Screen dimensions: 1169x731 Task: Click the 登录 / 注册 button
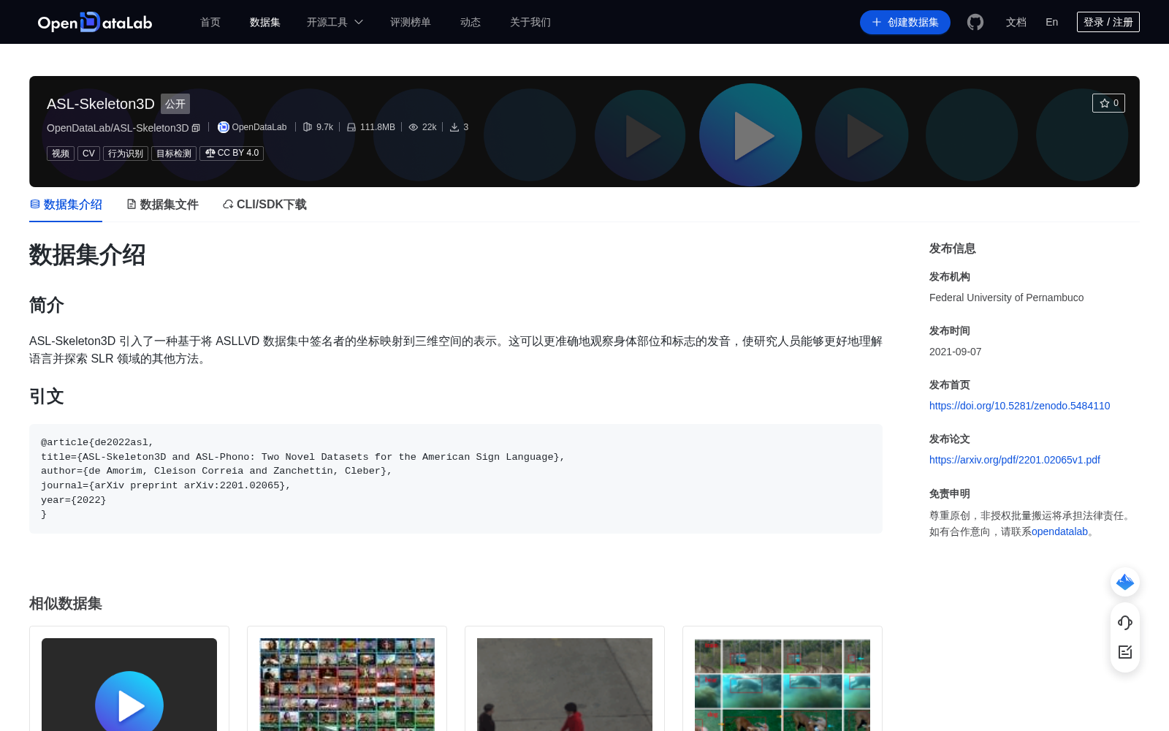pos(1108,22)
